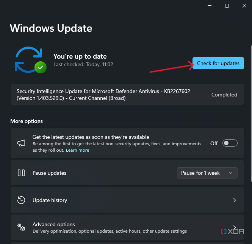
Task: Click 'Last checked: Today, 11:02' text
Action: pos(83,64)
